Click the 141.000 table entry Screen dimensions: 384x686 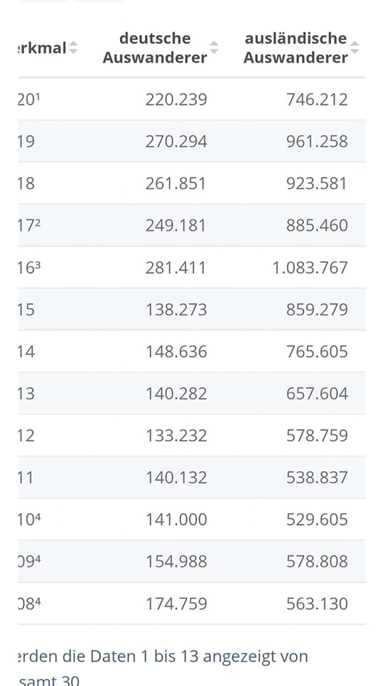point(176,520)
